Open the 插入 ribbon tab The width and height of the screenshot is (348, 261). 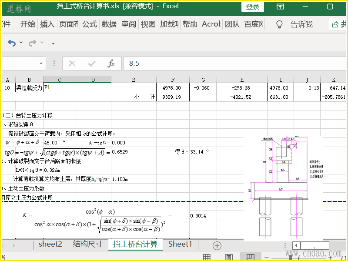coord(47,24)
